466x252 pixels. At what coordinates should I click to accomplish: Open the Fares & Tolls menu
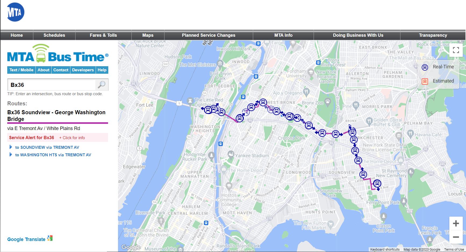(x=103, y=35)
